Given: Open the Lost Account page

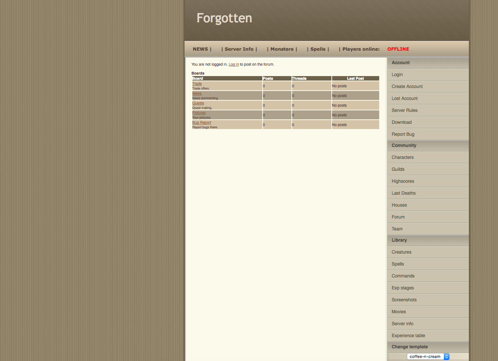Looking at the screenshot, I should (x=404, y=98).
